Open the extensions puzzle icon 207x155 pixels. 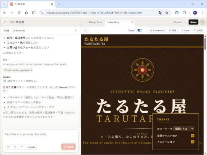[184, 13]
